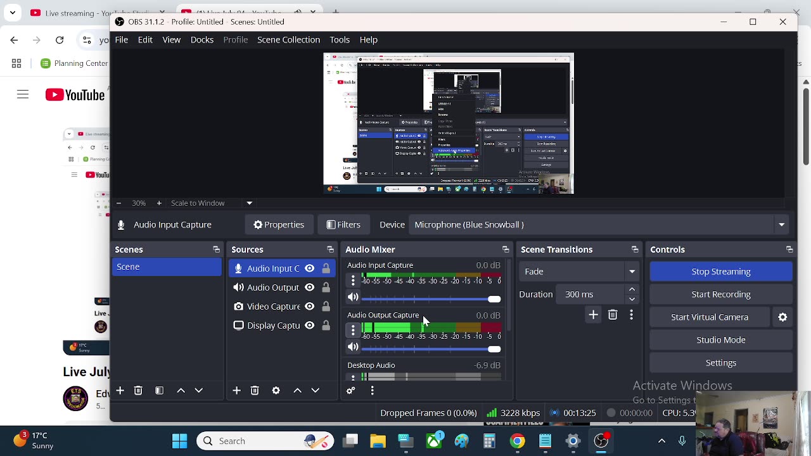Hide the Video Capture source

tap(309, 307)
